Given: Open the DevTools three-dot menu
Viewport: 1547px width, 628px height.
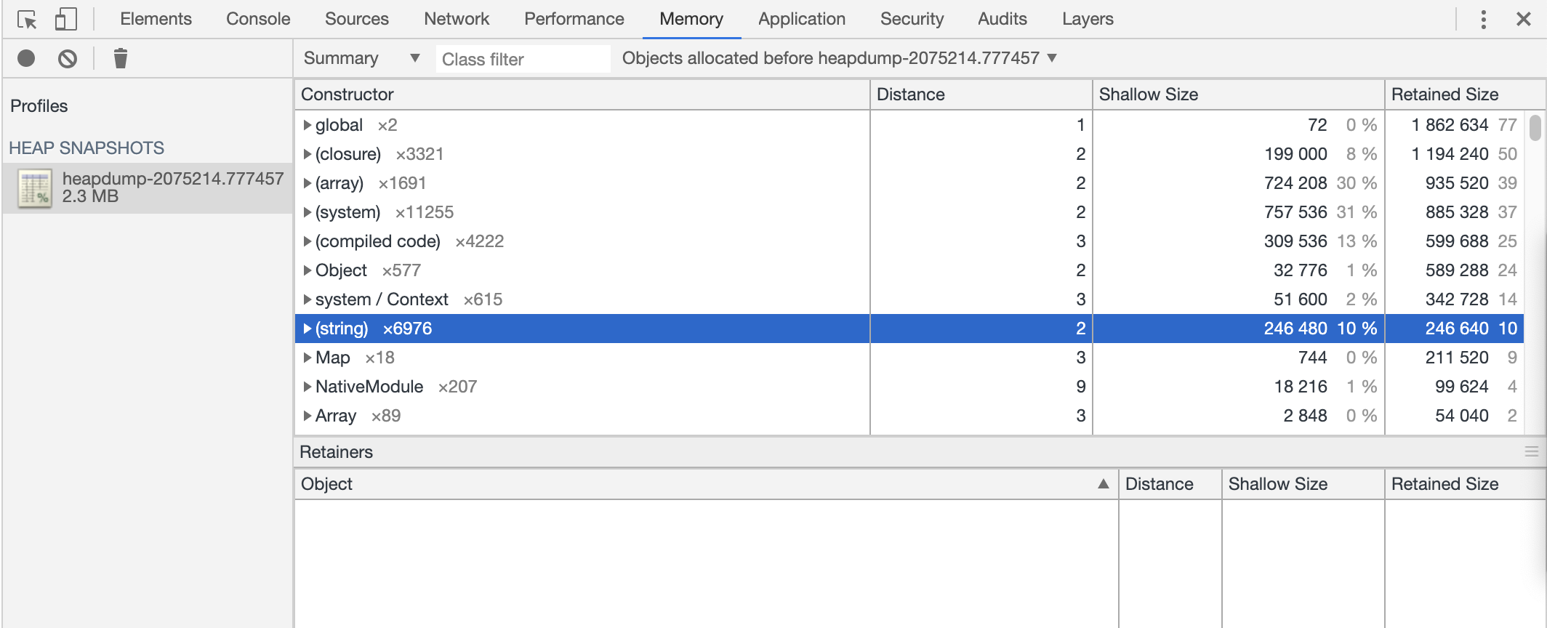Looking at the screenshot, I should tap(1483, 20).
